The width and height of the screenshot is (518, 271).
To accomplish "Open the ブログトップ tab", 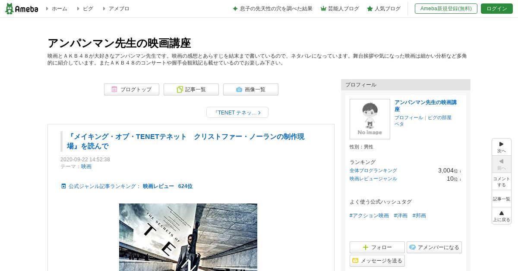I will [132, 89].
